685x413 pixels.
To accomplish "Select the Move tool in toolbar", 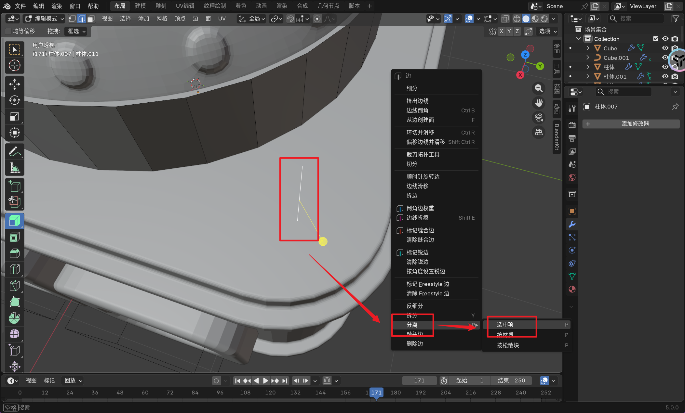I will tap(14, 84).
